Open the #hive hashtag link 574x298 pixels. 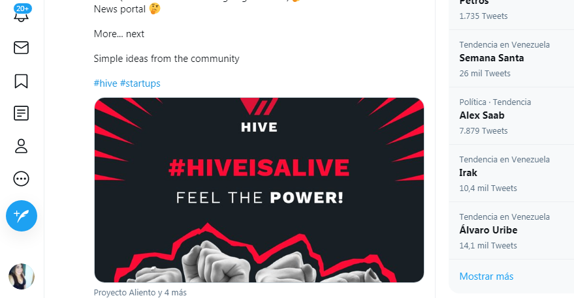[x=105, y=83]
